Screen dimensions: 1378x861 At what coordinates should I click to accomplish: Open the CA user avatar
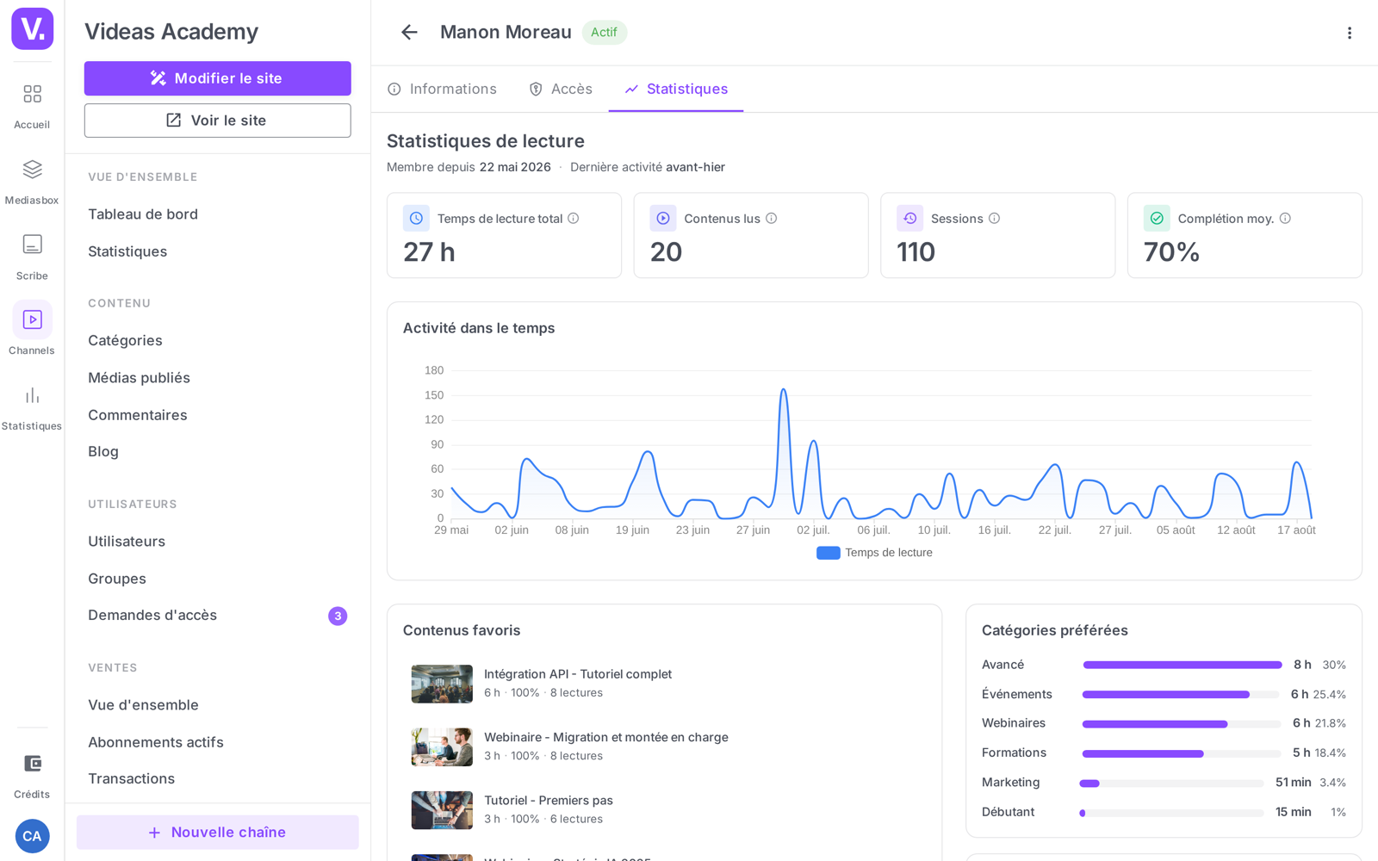click(32, 836)
